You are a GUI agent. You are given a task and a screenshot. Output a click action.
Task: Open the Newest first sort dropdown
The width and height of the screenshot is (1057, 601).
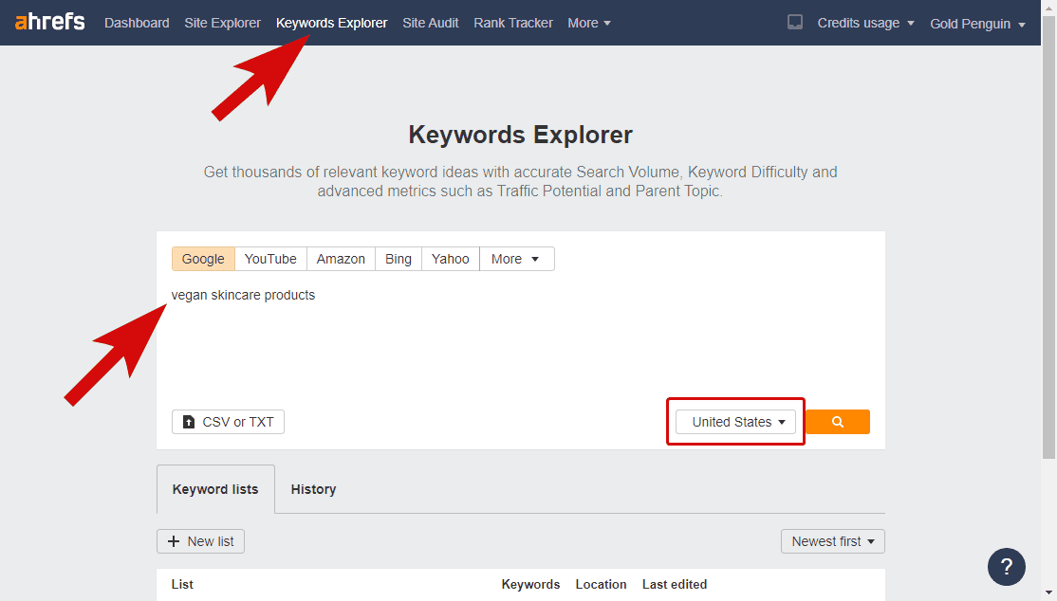pos(832,541)
